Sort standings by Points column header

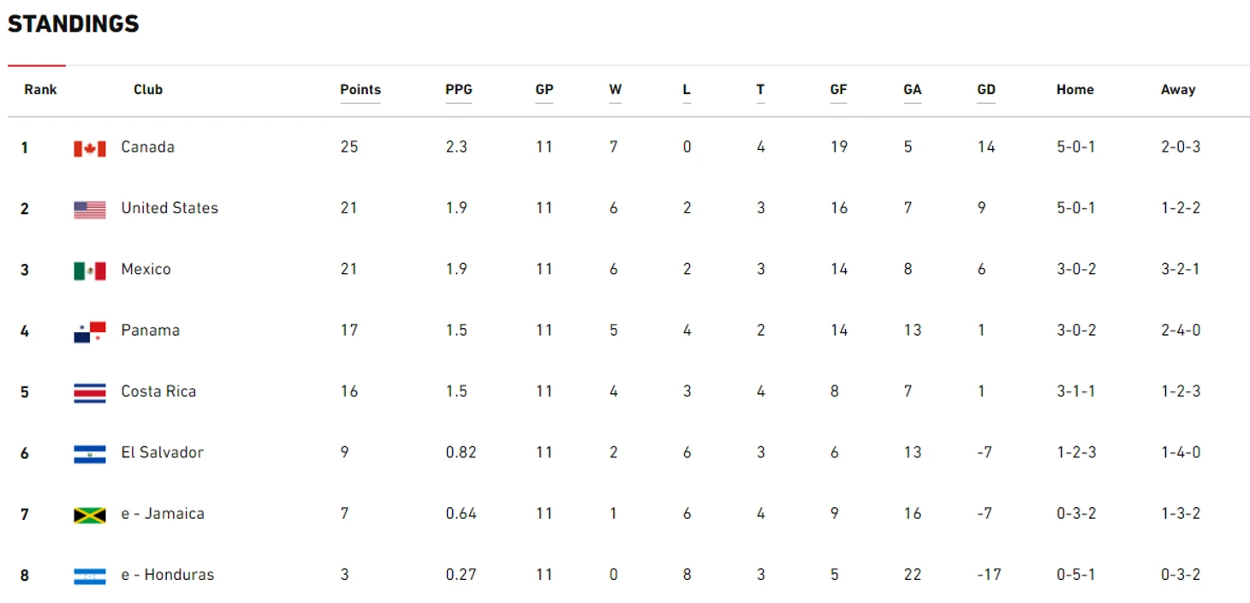[360, 89]
